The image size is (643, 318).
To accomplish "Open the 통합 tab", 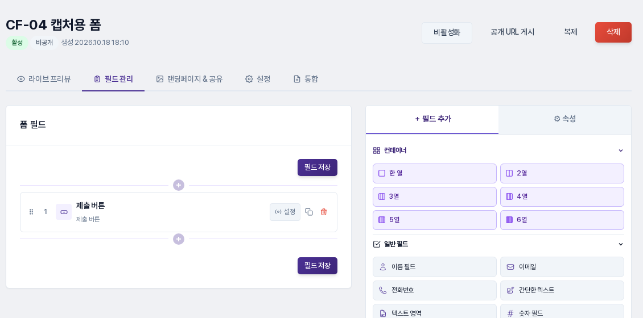I will pyautogui.click(x=306, y=79).
